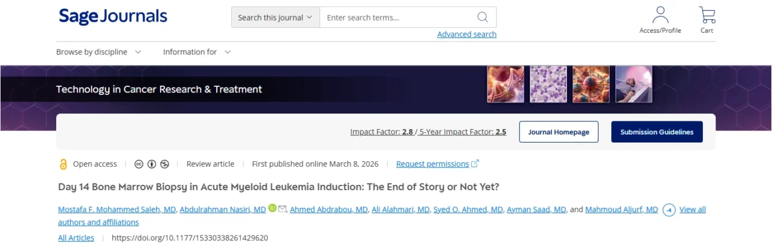
Task: Open the Advanced search link
Action: point(467,34)
